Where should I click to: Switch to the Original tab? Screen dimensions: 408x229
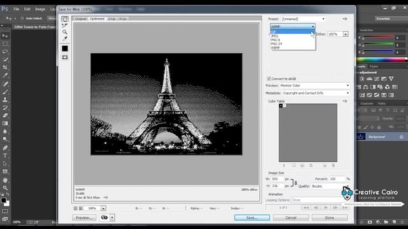[x=80, y=18]
